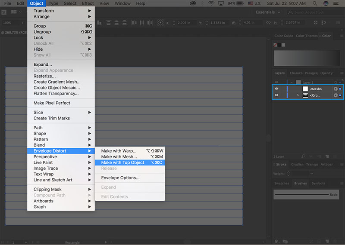Click the locate object magnifier in Layers
The height and width of the screenshot is (245, 345).
click(303, 156)
